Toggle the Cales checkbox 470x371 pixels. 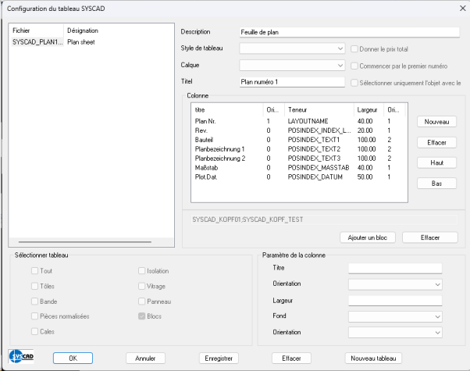point(35,331)
